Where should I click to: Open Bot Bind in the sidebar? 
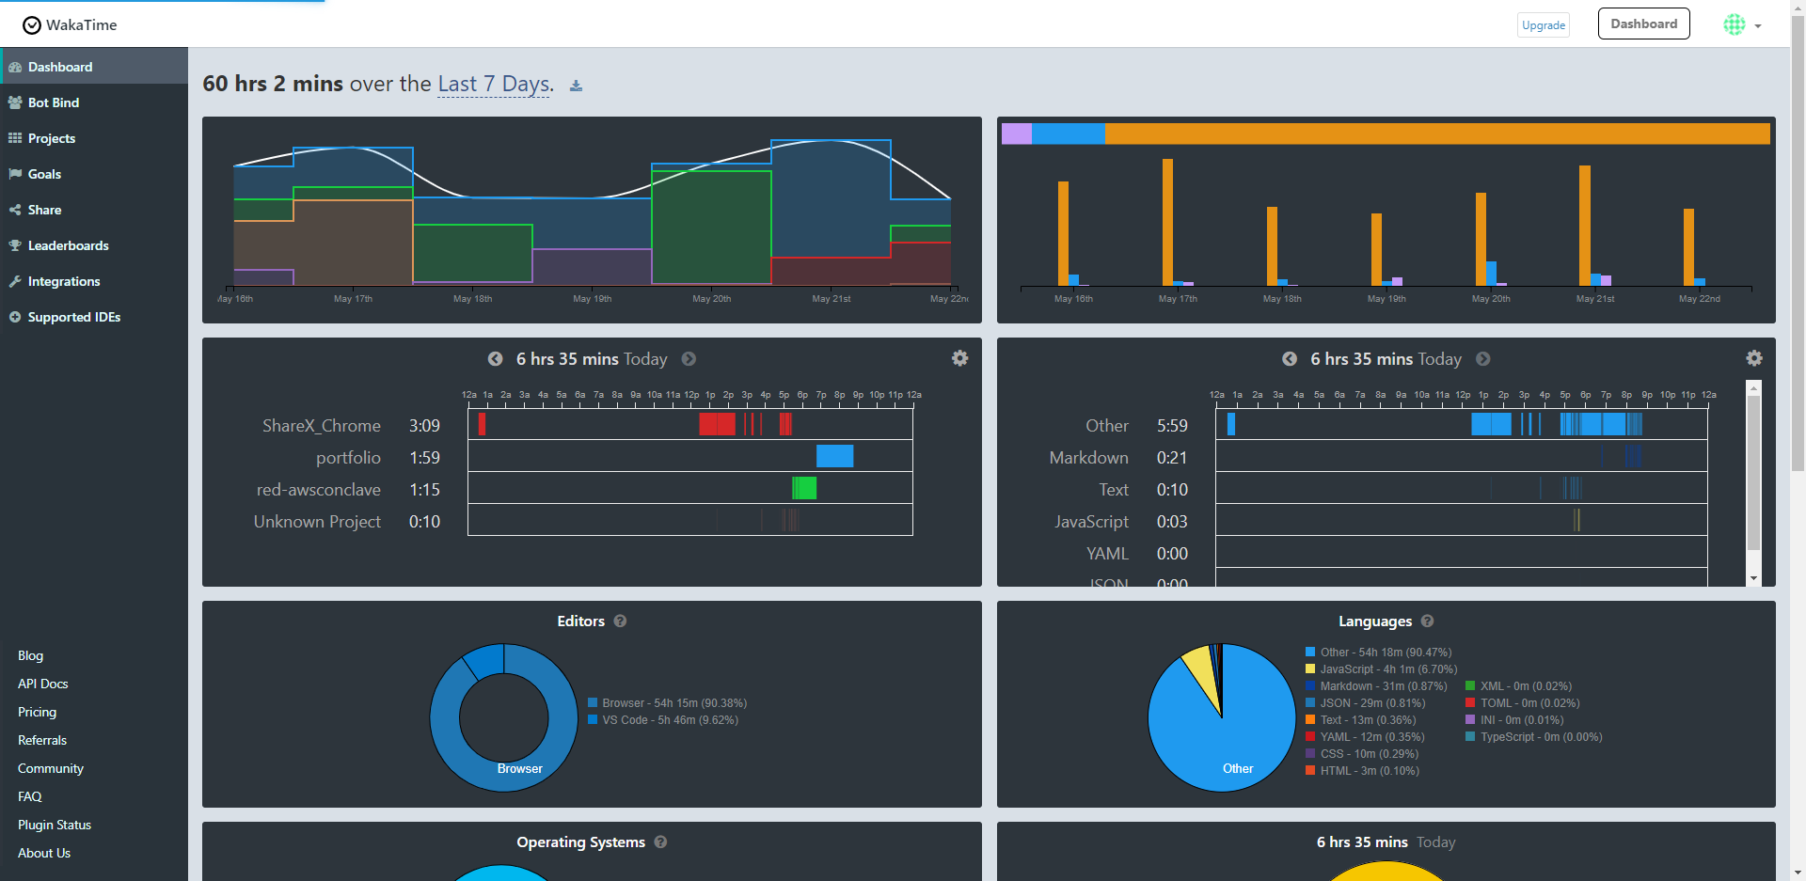94,102
